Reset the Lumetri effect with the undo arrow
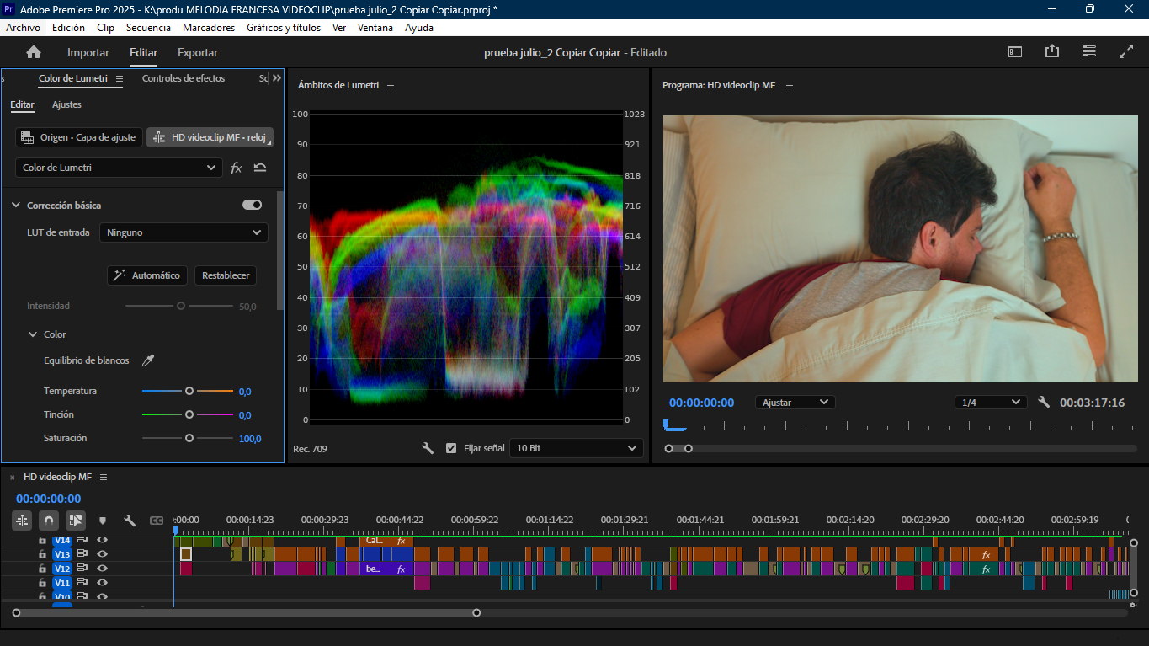Image resolution: width=1149 pixels, height=646 pixels. [x=260, y=168]
